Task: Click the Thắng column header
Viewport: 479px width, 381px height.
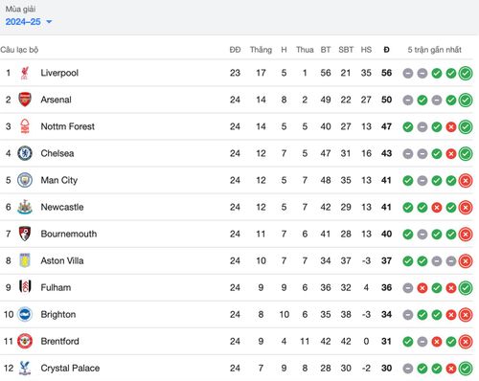Action: 261,50
